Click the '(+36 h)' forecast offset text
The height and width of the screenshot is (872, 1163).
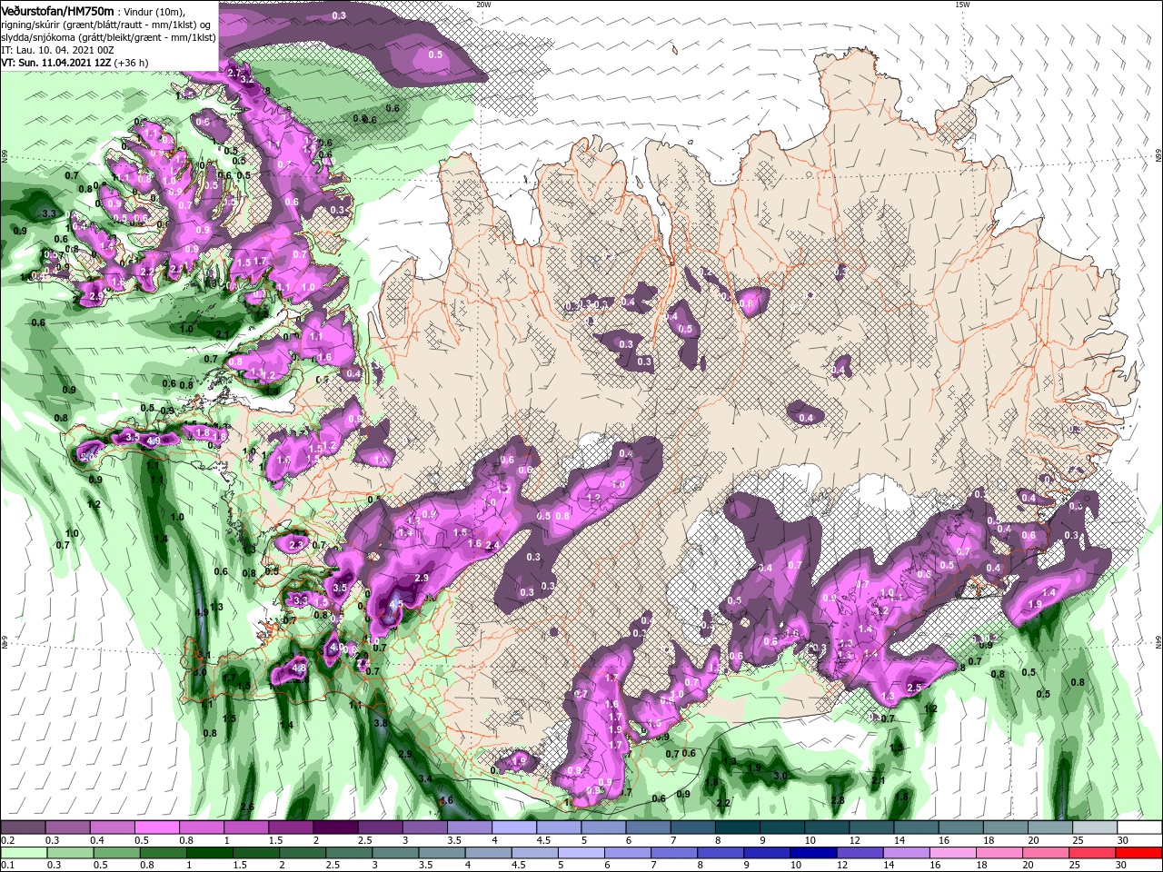point(132,63)
